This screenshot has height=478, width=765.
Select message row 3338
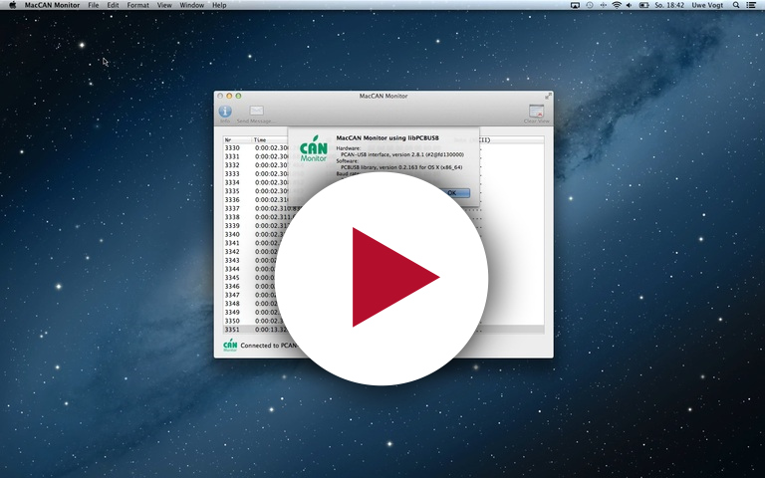coord(383,217)
